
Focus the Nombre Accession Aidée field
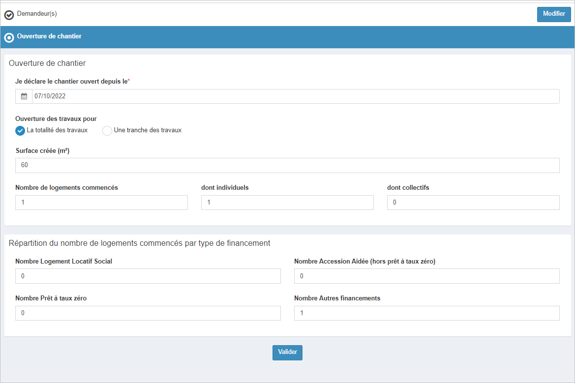point(426,276)
